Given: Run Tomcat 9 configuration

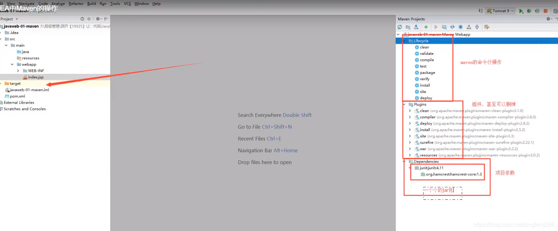Looking at the screenshot, I should [521, 11].
